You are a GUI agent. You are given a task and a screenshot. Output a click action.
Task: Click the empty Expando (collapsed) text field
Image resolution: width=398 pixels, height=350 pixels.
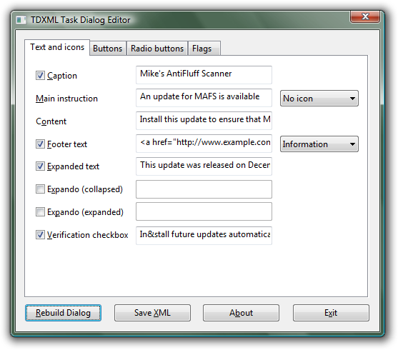(204, 189)
